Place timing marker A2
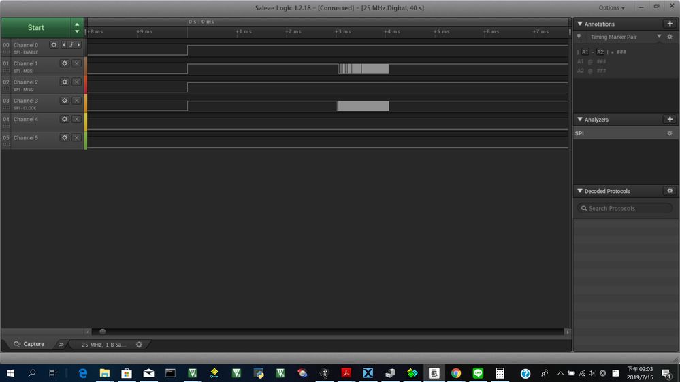Viewport: 680px width, 382px height. tap(600, 52)
